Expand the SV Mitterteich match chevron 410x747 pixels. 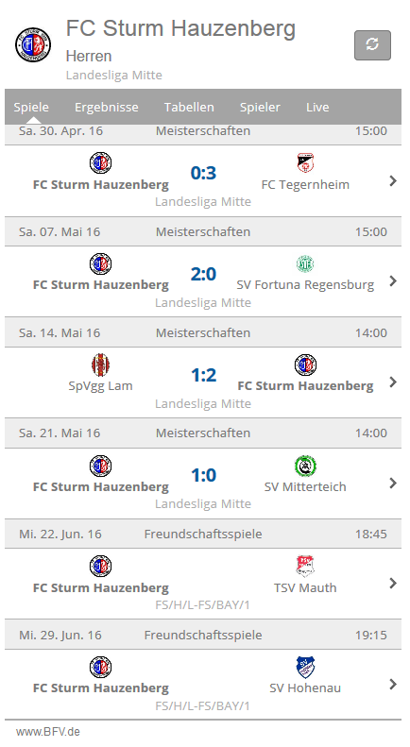tap(393, 484)
